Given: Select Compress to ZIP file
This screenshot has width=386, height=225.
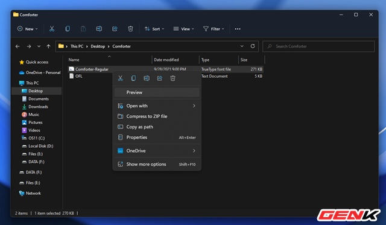Looking at the screenshot, I should click(157, 116).
